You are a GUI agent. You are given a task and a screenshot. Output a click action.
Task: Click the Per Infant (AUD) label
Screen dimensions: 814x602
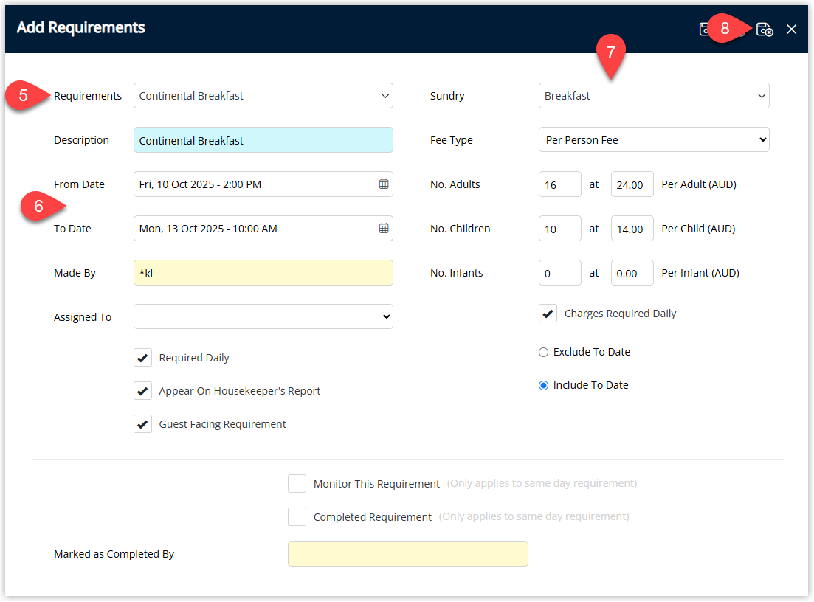click(x=700, y=273)
